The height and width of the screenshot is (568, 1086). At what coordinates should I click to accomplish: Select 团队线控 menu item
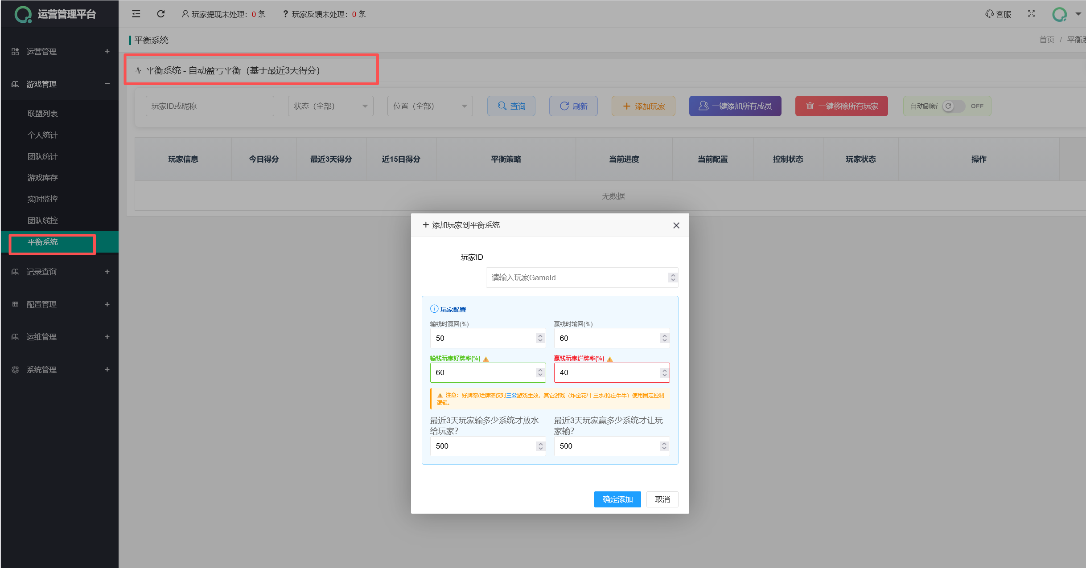43,221
